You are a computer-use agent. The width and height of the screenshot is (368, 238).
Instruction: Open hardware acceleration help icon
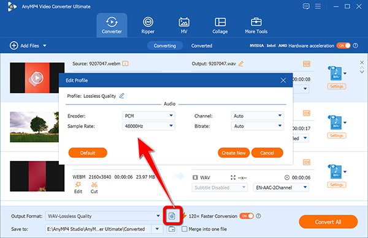click(x=356, y=45)
